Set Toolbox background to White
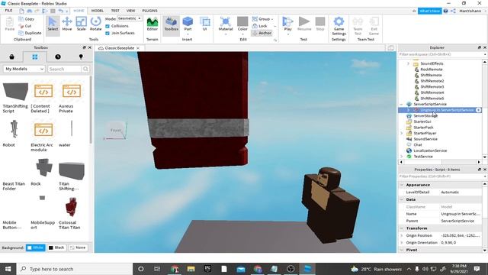Image resolution: width=488 pixels, height=275 pixels. point(36,247)
